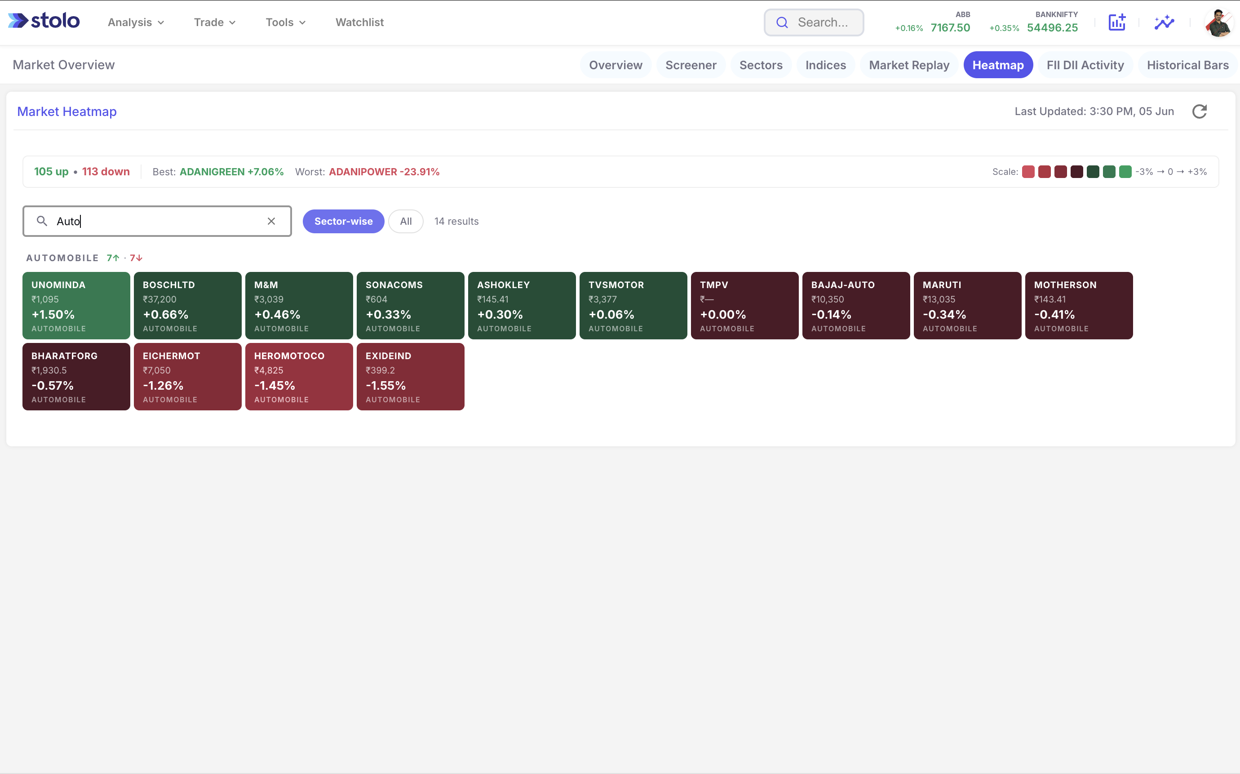Click the 113 down count
Image resolution: width=1240 pixels, height=774 pixels.
[106, 172]
